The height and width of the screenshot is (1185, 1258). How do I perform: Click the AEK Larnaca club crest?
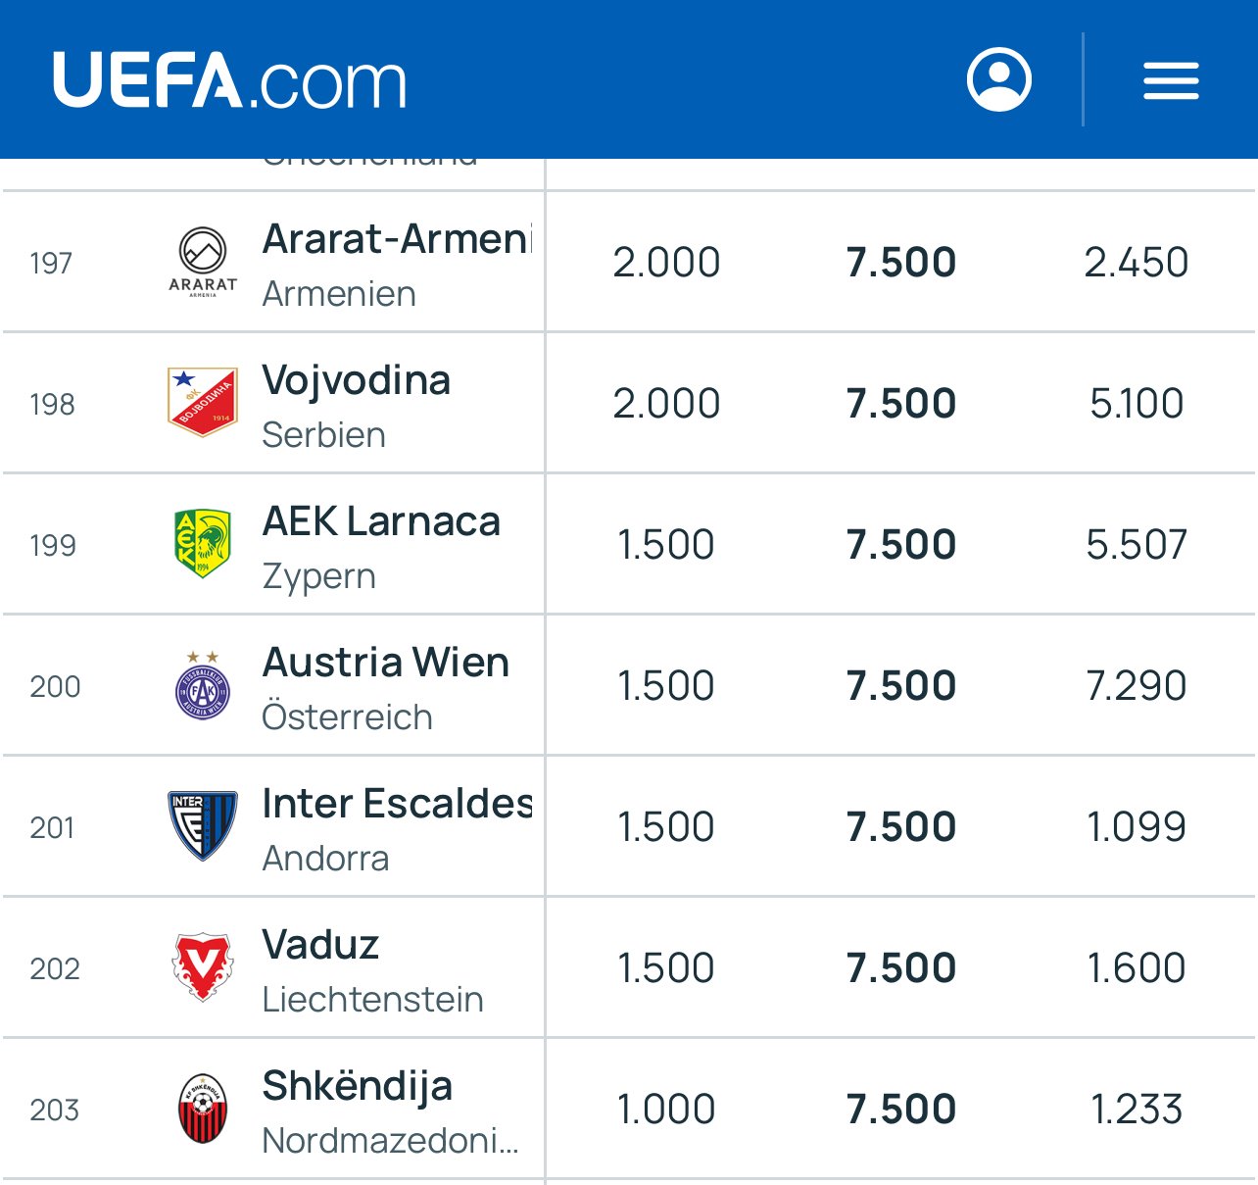pyautogui.click(x=203, y=543)
